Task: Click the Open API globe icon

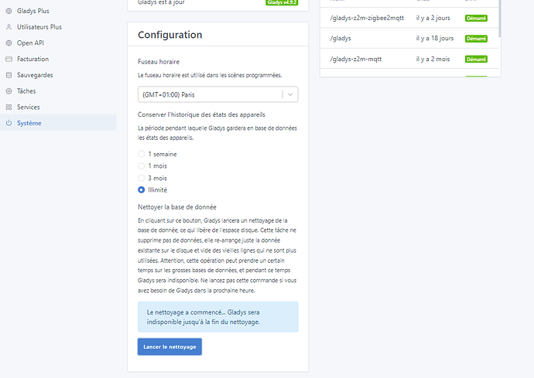Action: pos(9,43)
